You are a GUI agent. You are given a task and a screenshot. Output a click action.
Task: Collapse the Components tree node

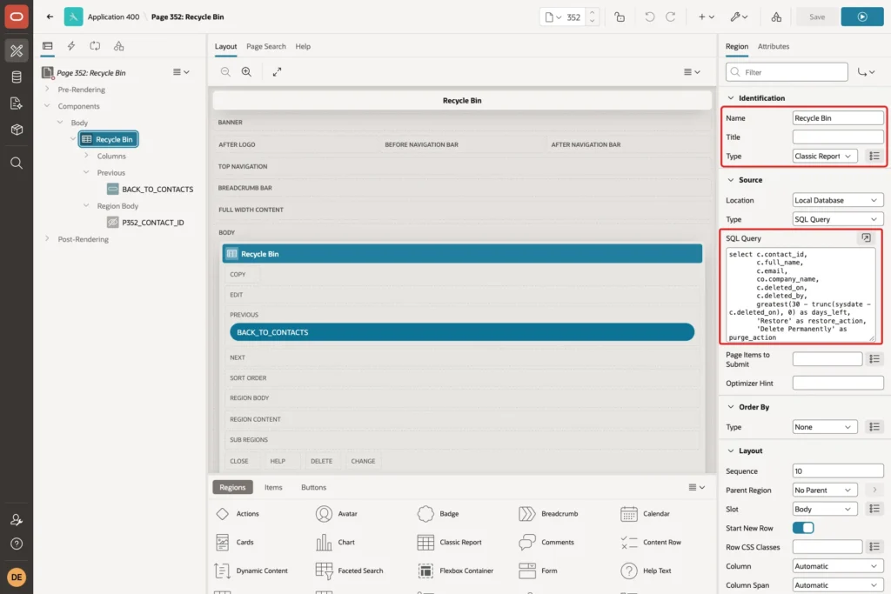[47, 105]
